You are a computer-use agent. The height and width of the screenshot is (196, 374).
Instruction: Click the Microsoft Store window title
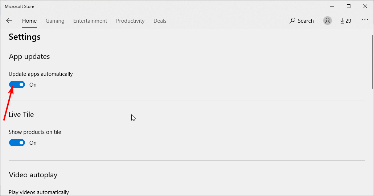[x=19, y=6]
